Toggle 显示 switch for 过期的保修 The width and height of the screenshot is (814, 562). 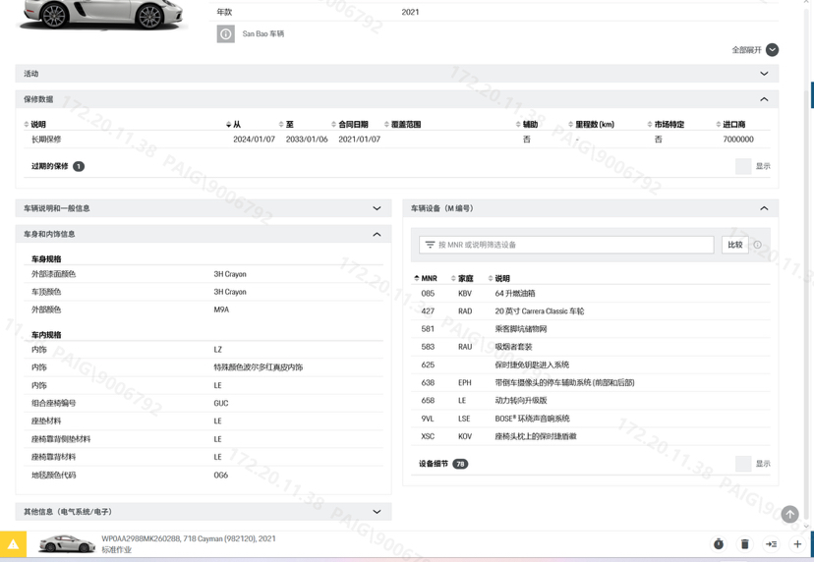743,166
